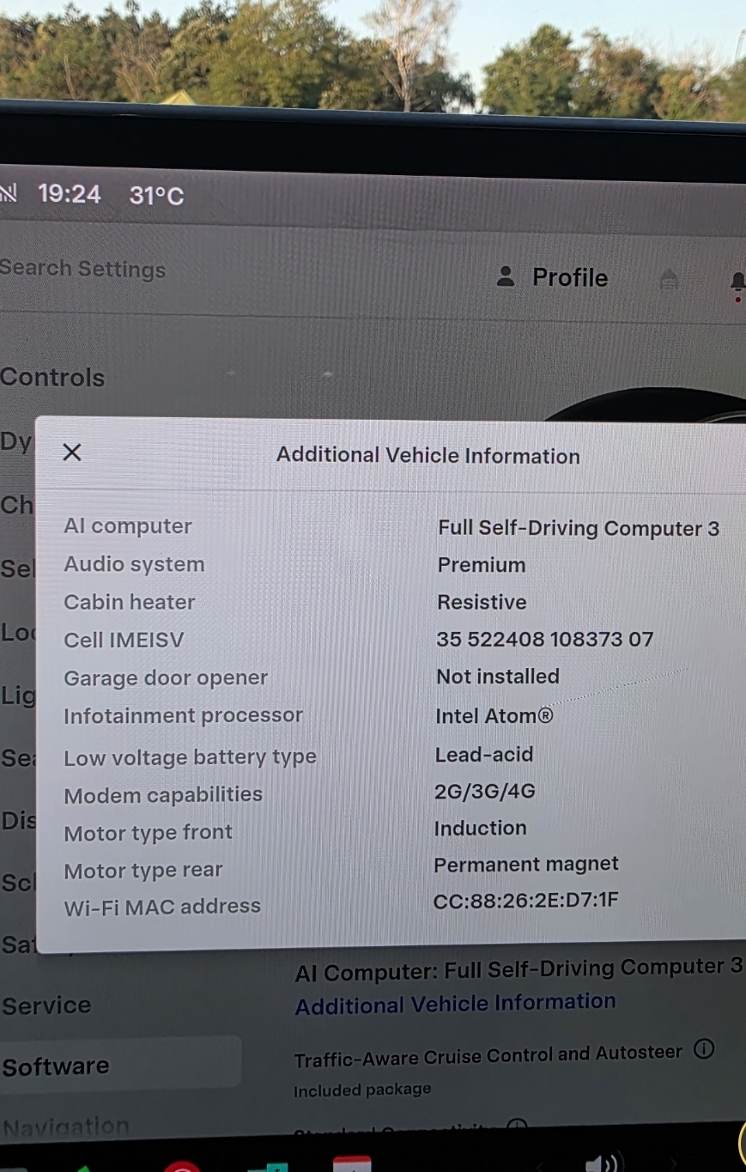Click the Premium audio value
The image size is (746, 1172).
coord(482,565)
